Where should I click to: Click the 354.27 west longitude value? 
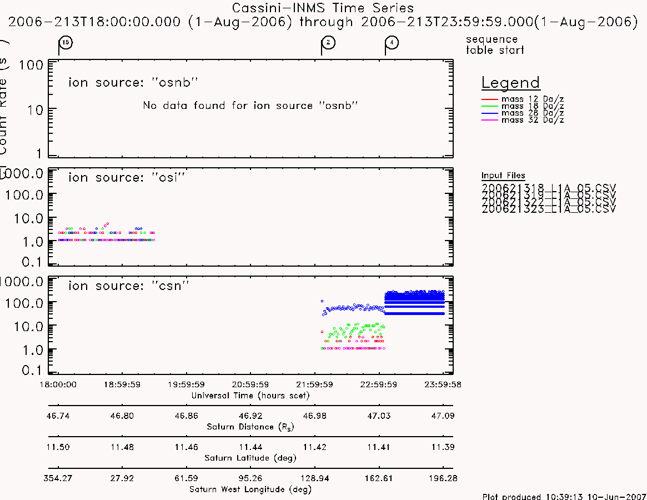click(58, 478)
